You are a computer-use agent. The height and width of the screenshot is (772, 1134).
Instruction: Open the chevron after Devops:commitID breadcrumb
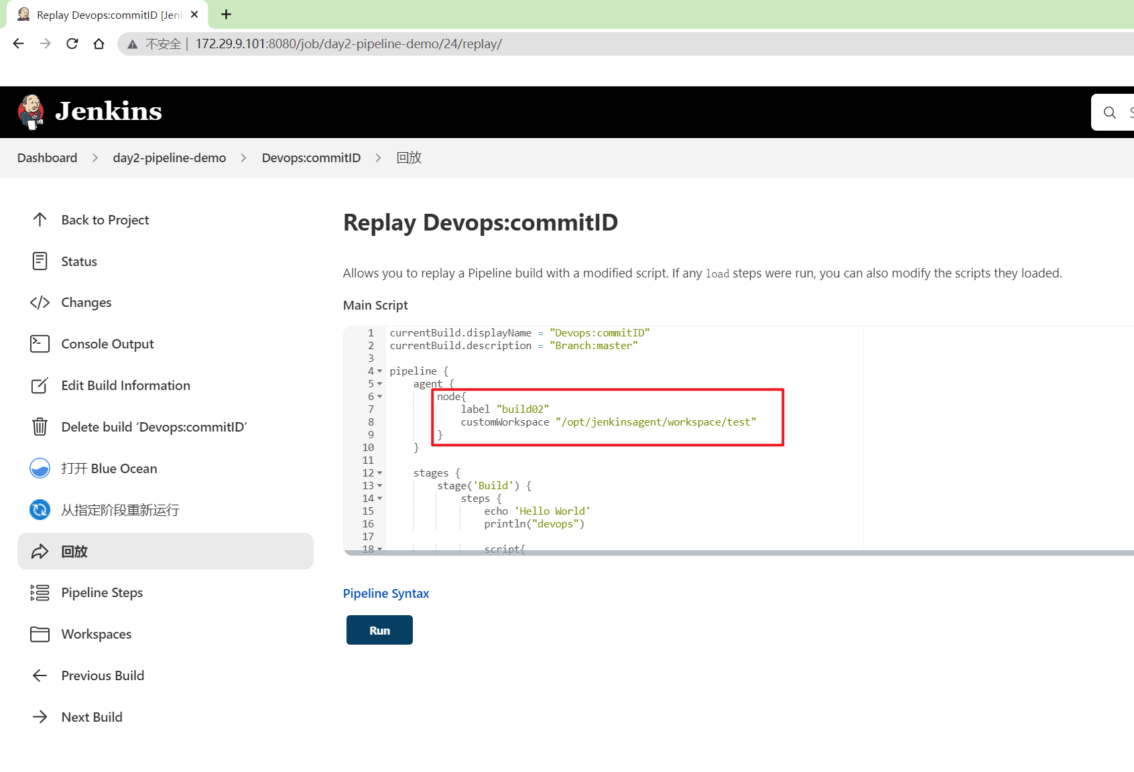click(x=379, y=157)
